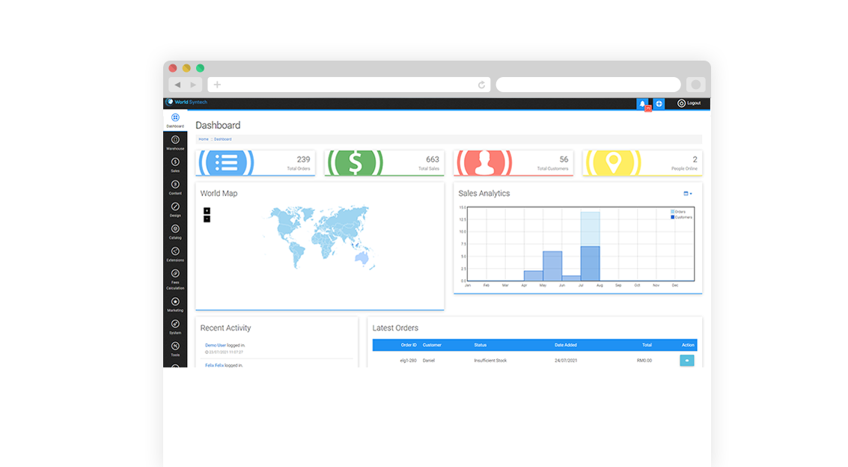This screenshot has height=467, width=848.
Task: Click the Home breadcrumb link
Action: pos(204,139)
